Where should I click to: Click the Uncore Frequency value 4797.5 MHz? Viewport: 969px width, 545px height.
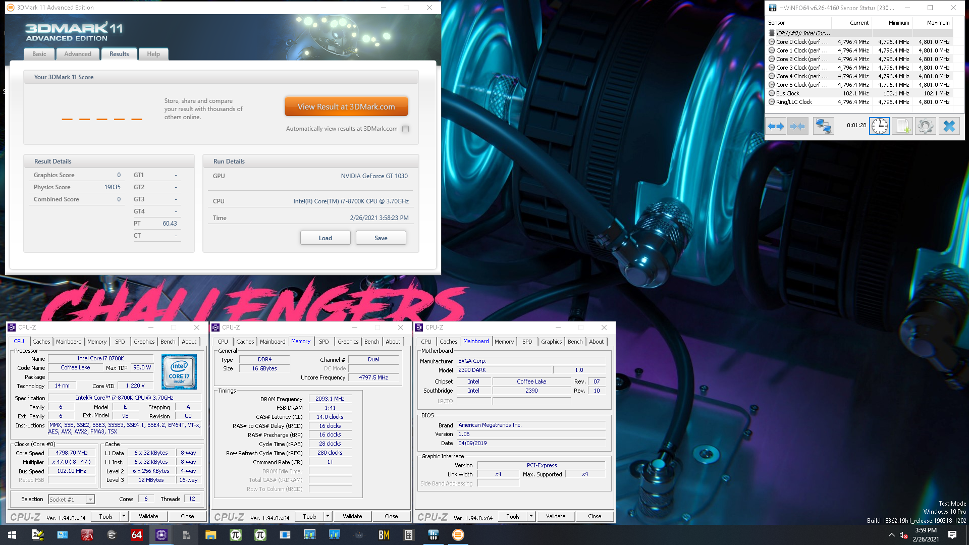point(373,377)
